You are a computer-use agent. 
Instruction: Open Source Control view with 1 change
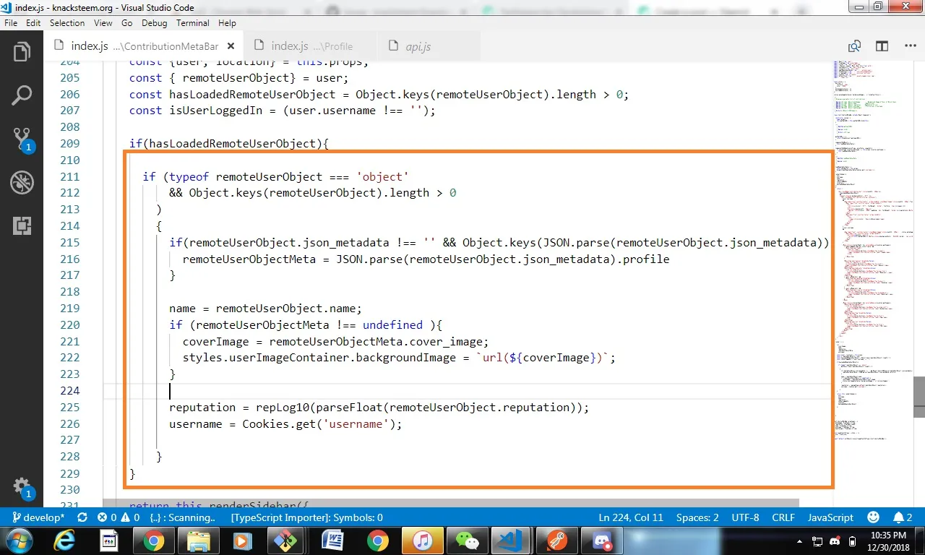click(x=22, y=139)
